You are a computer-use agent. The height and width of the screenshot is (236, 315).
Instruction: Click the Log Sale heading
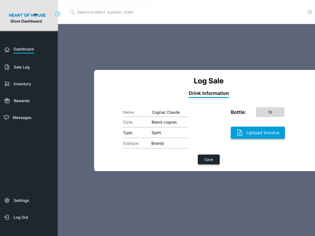209,81
